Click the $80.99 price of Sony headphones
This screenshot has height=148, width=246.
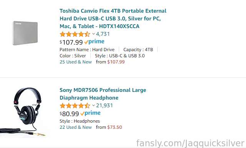tap(69, 114)
